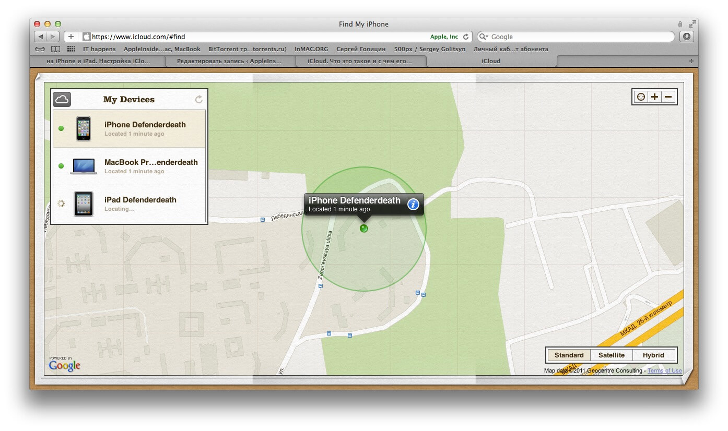Click the iPhone thumbnail image in device list
This screenshot has width=728, height=431.
84,128
